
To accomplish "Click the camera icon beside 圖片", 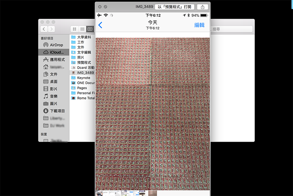I will point(46,104).
